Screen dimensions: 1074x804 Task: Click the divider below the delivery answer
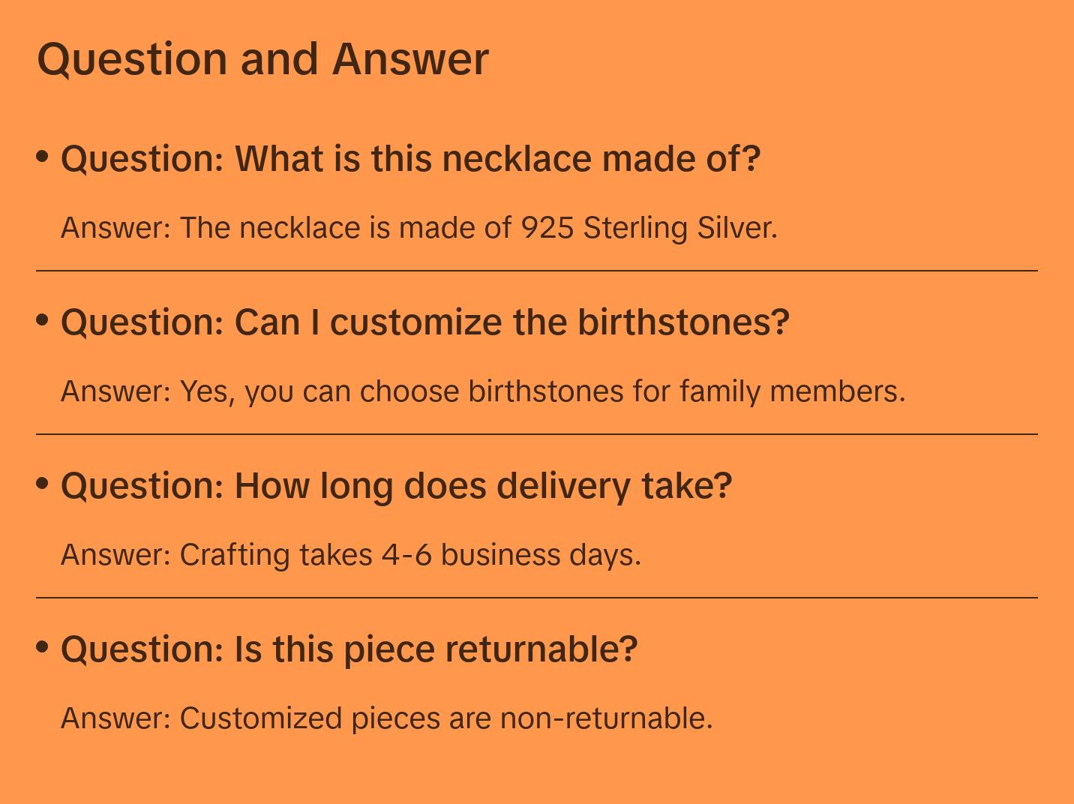coord(537,597)
